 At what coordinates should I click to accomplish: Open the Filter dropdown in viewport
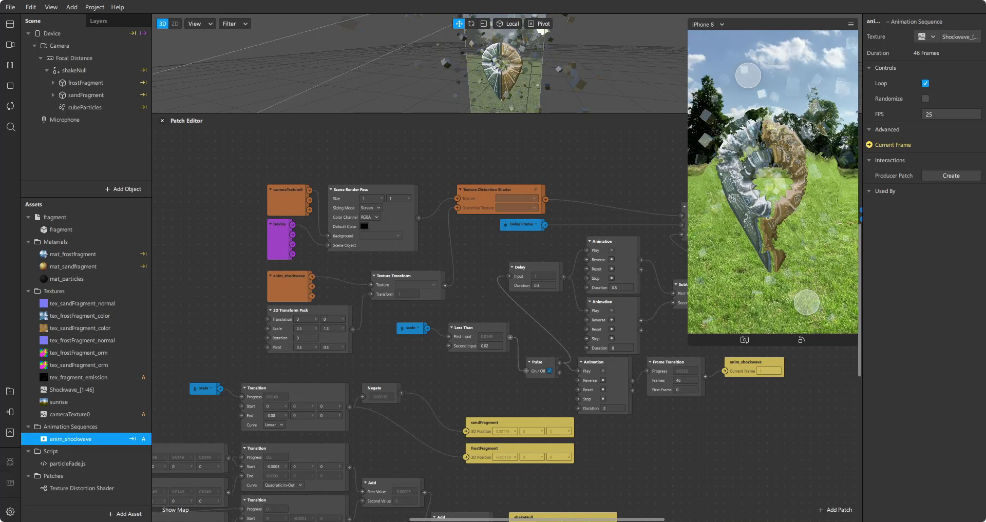[x=235, y=24]
